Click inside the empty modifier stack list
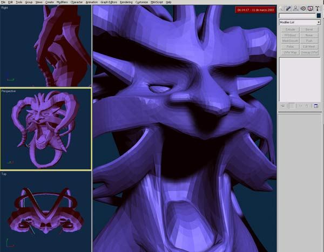The image size is (324, 252). coord(300,79)
